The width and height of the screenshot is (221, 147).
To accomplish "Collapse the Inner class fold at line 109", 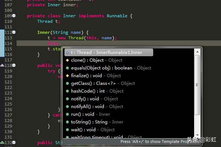I will 14,16.
